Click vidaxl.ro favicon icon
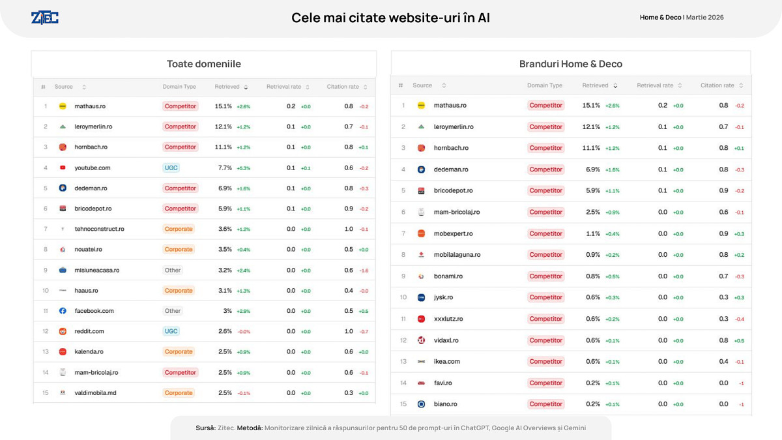The height and width of the screenshot is (440, 782). 421,340
